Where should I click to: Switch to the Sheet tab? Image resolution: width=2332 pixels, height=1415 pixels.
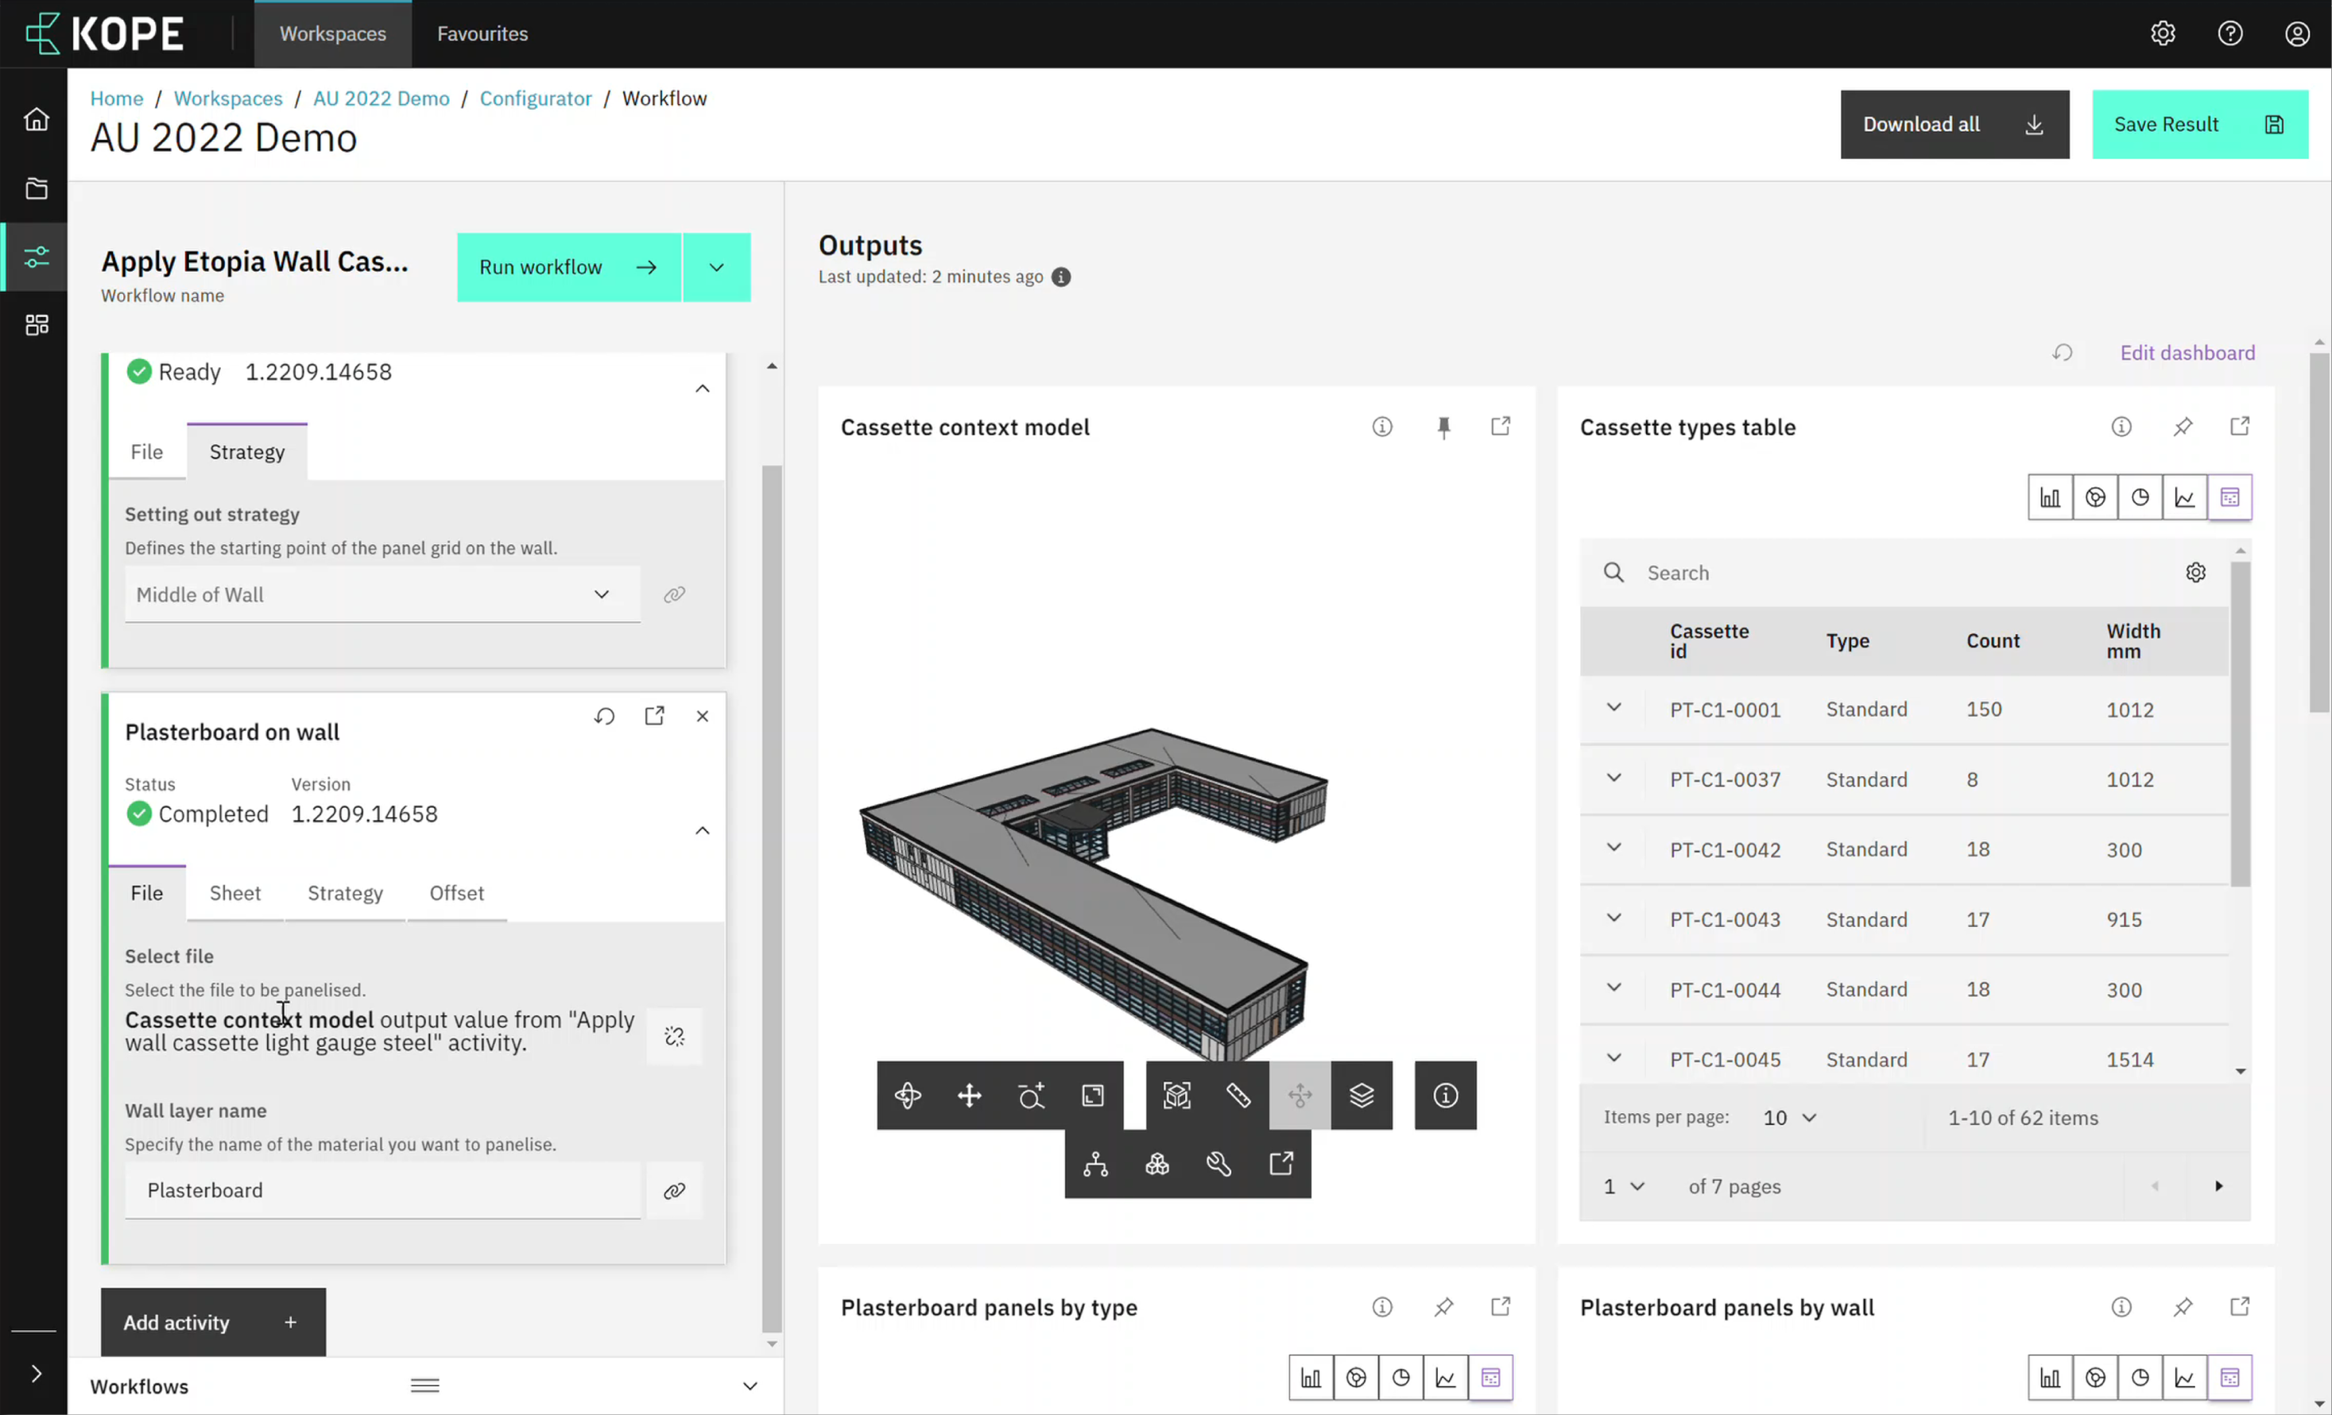pos(234,893)
